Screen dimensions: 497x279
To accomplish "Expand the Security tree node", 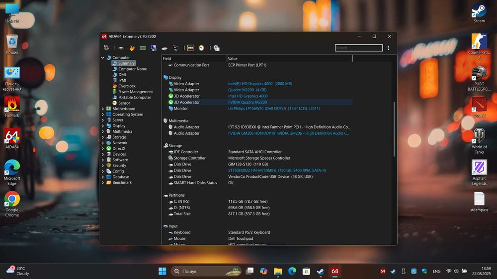I will (103, 166).
